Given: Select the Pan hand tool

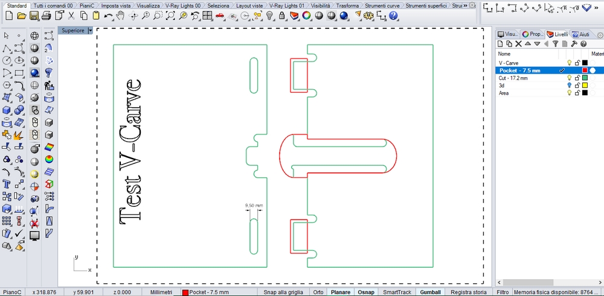Looking at the screenshot, I should click(121, 16).
